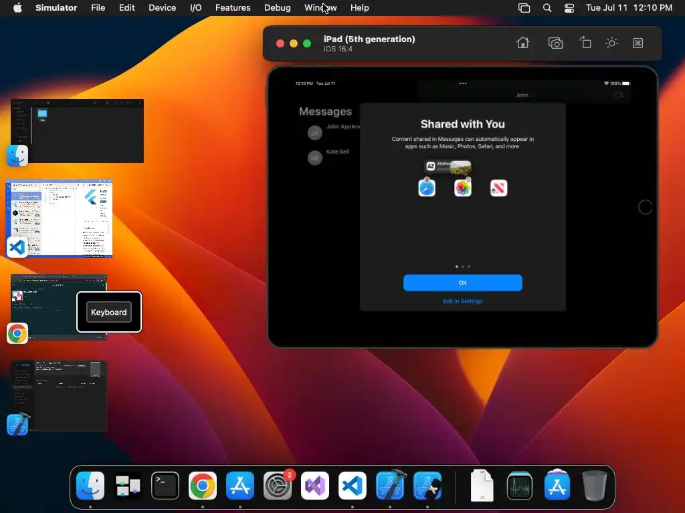This screenshot has width=685, height=513.
Task: Open the Apple menu
Action: (17, 7)
